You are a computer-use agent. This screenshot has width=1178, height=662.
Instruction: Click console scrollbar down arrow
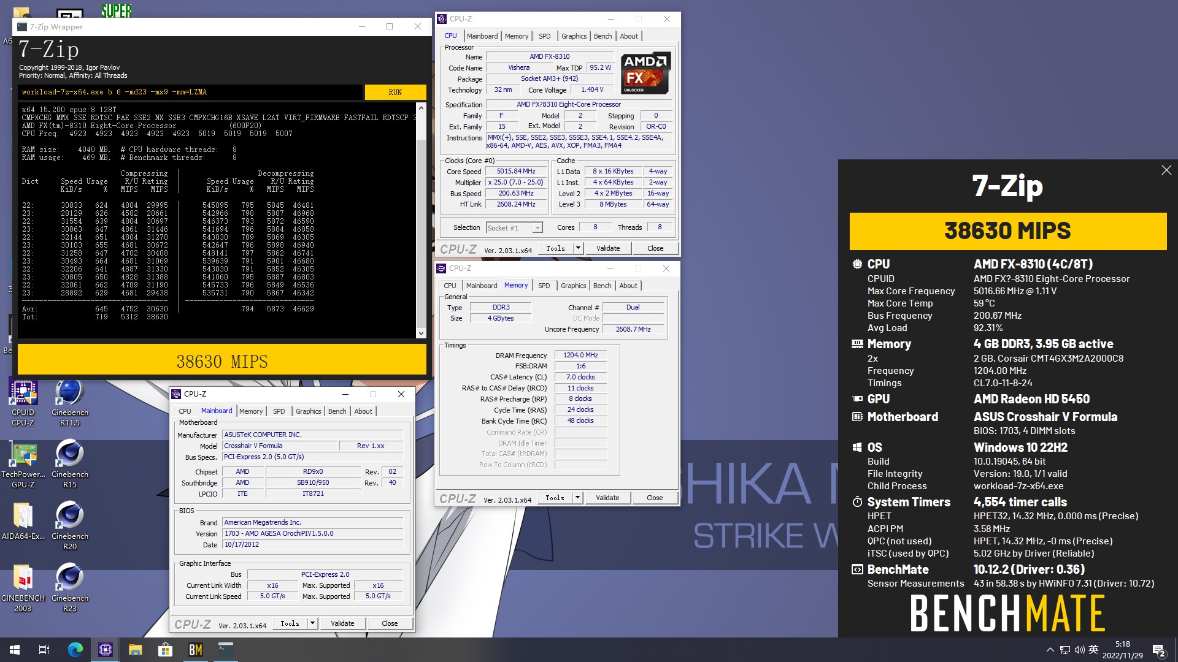(x=421, y=333)
